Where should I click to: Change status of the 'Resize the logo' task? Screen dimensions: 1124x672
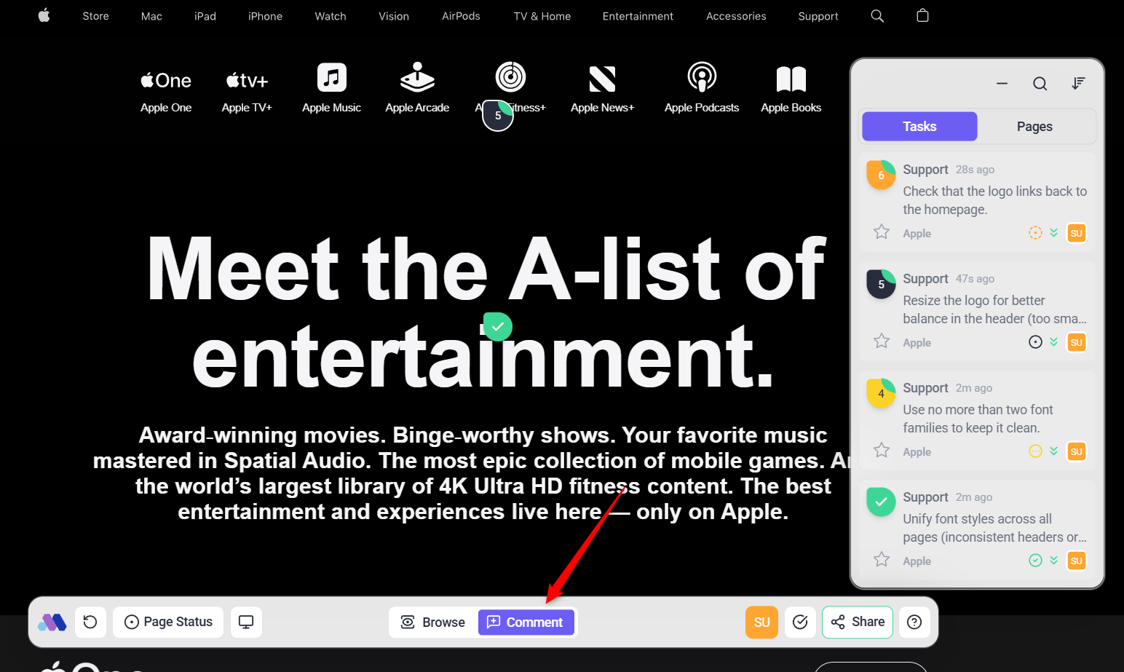tap(1035, 342)
